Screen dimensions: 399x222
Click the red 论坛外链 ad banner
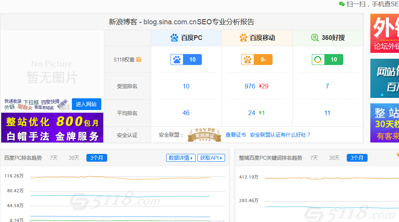384,33
